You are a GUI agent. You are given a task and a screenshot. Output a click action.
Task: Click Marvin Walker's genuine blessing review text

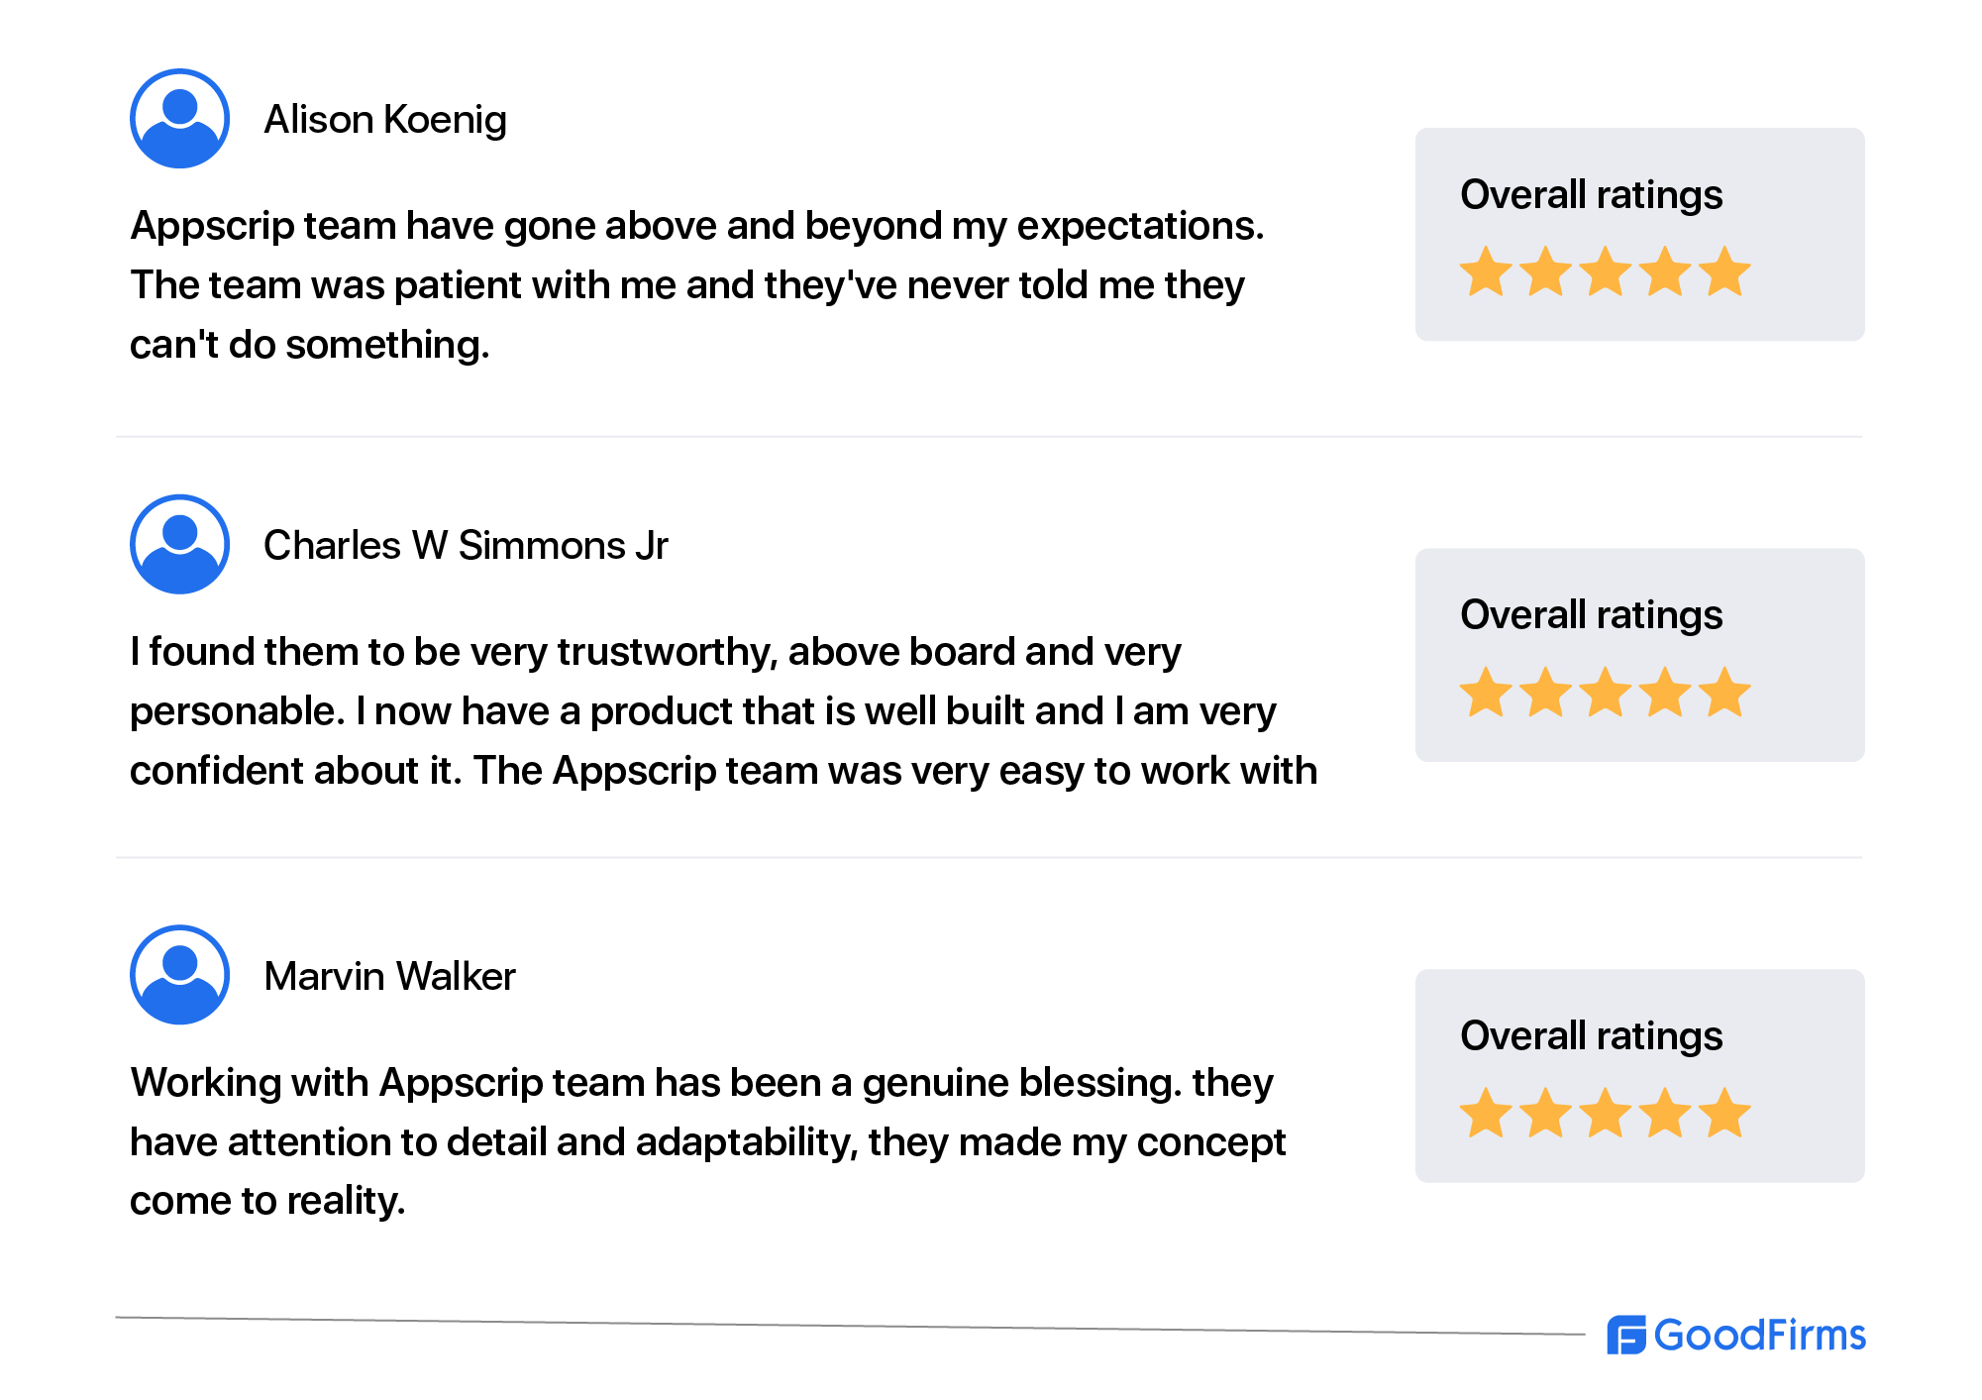pyautogui.click(x=707, y=1141)
